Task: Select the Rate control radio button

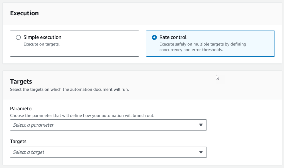Action: tap(154, 37)
